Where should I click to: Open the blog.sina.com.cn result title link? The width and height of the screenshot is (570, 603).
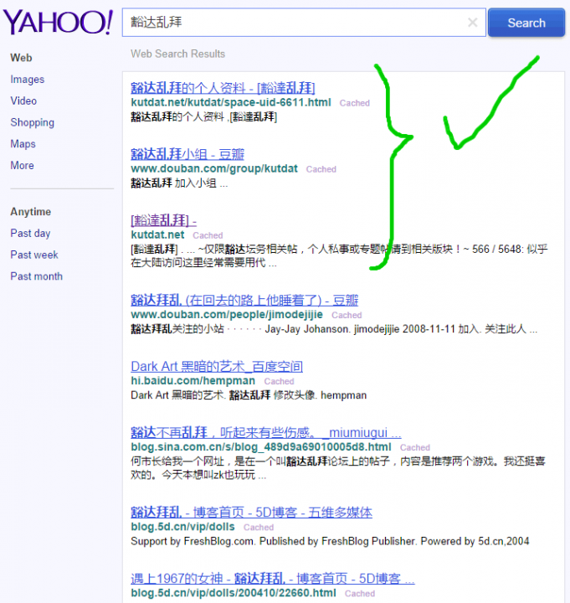[x=265, y=432]
